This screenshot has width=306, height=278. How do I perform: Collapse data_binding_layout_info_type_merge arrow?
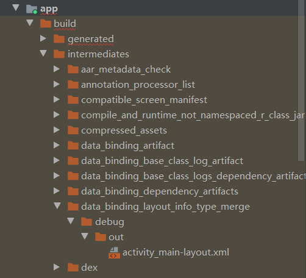[57, 205]
